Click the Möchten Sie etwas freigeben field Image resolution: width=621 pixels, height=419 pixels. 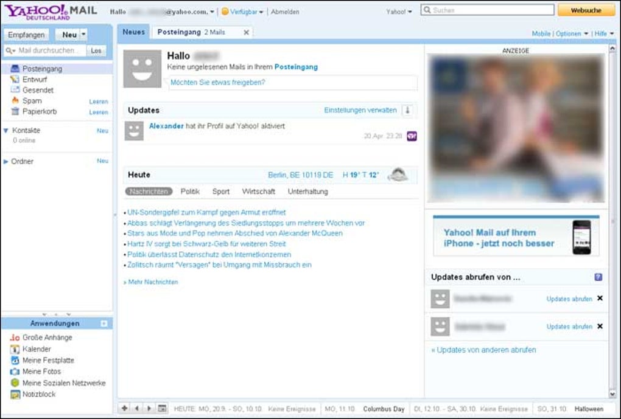293,82
